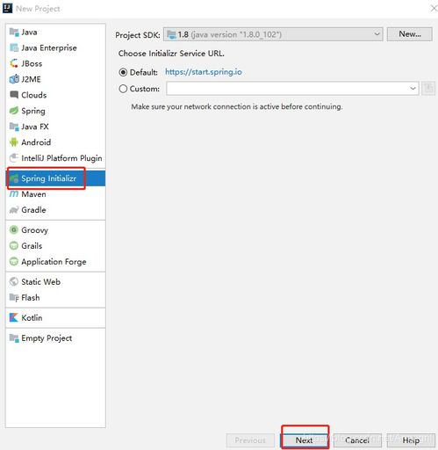The image size is (438, 450).
Task: Click the Gradle elephant icon
Action: pyautogui.click(x=14, y=210)
